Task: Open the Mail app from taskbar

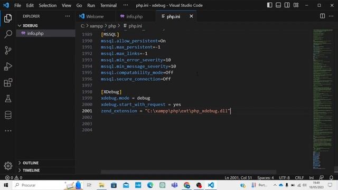Action: tap(126, 185)
